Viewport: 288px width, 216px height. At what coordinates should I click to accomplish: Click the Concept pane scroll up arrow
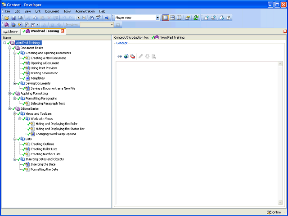click(x=280, y=64)
